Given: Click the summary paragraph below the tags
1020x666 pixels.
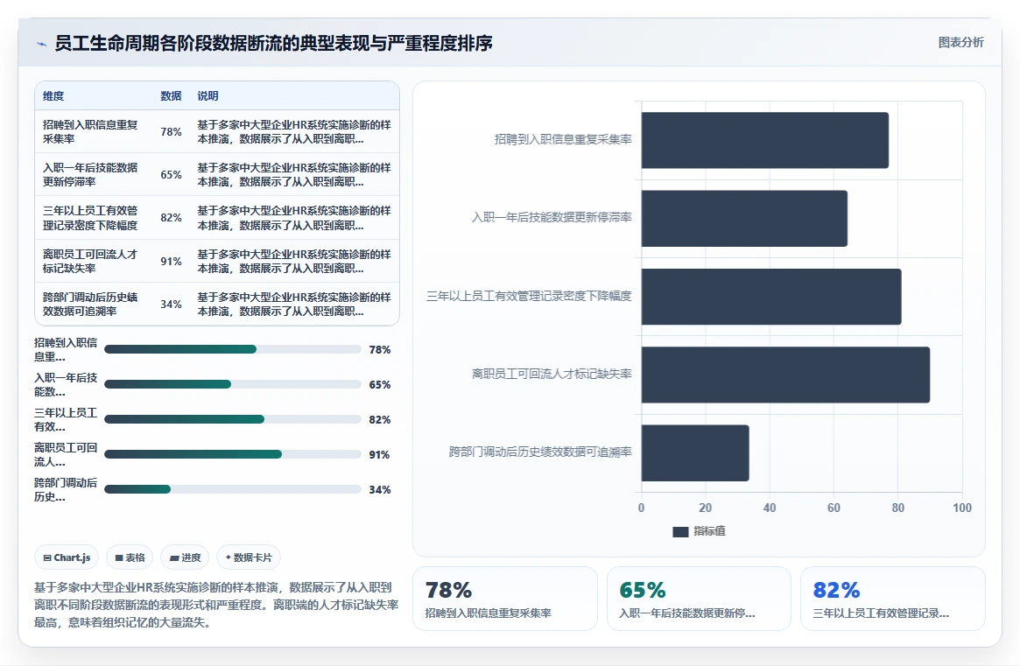Looking at the screenshot, I should point(216,605).
